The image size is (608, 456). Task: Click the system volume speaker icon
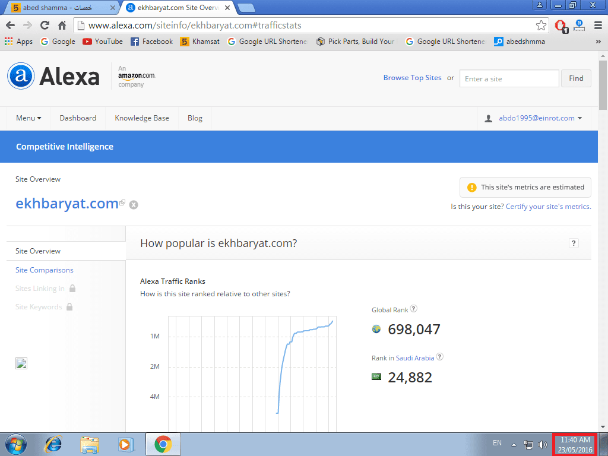(x=543, y=444)
